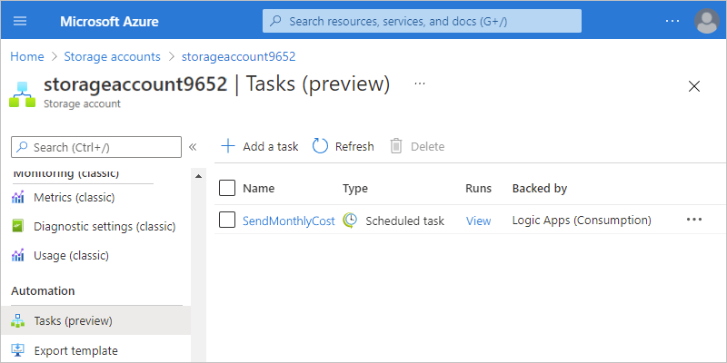
Task: Tick the select-all checkbox in header
Action: coord(227,188)
